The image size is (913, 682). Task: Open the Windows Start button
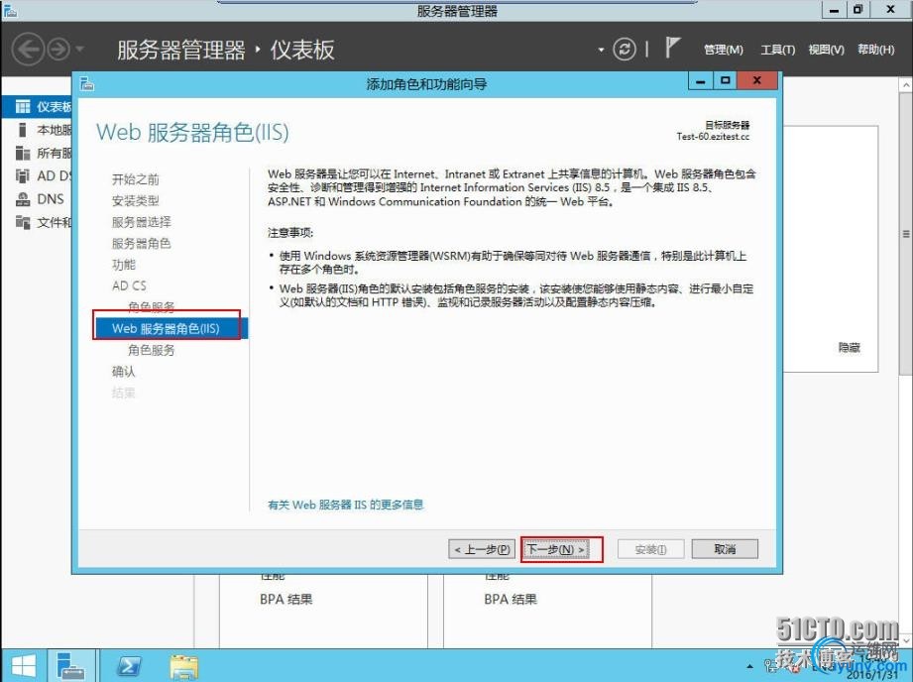pyautogui.click(x=23, y=666)
